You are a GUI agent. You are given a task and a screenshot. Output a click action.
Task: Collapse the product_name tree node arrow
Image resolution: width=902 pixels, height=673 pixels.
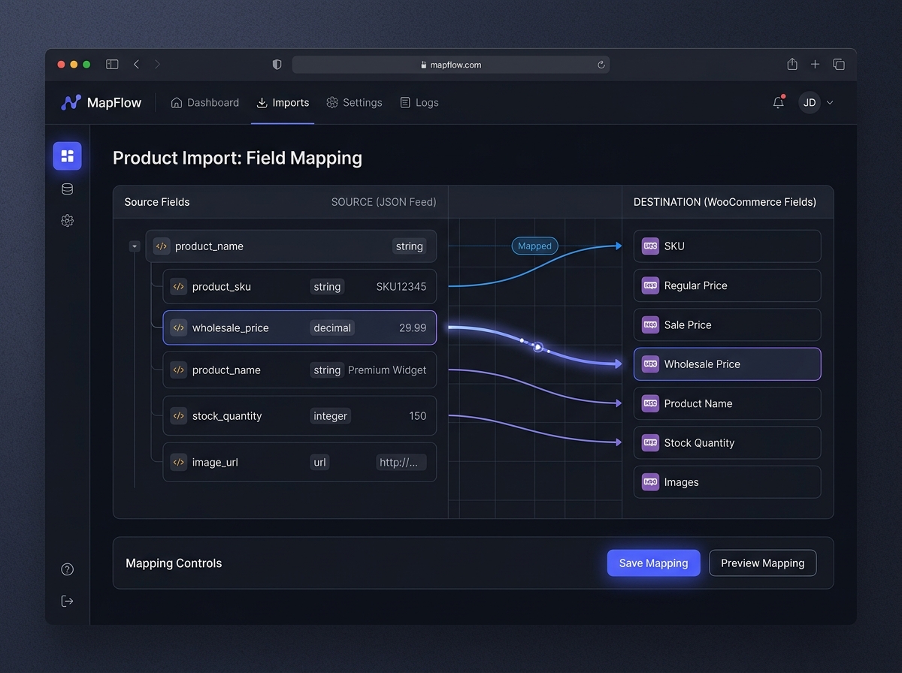[x=135, y=246]
